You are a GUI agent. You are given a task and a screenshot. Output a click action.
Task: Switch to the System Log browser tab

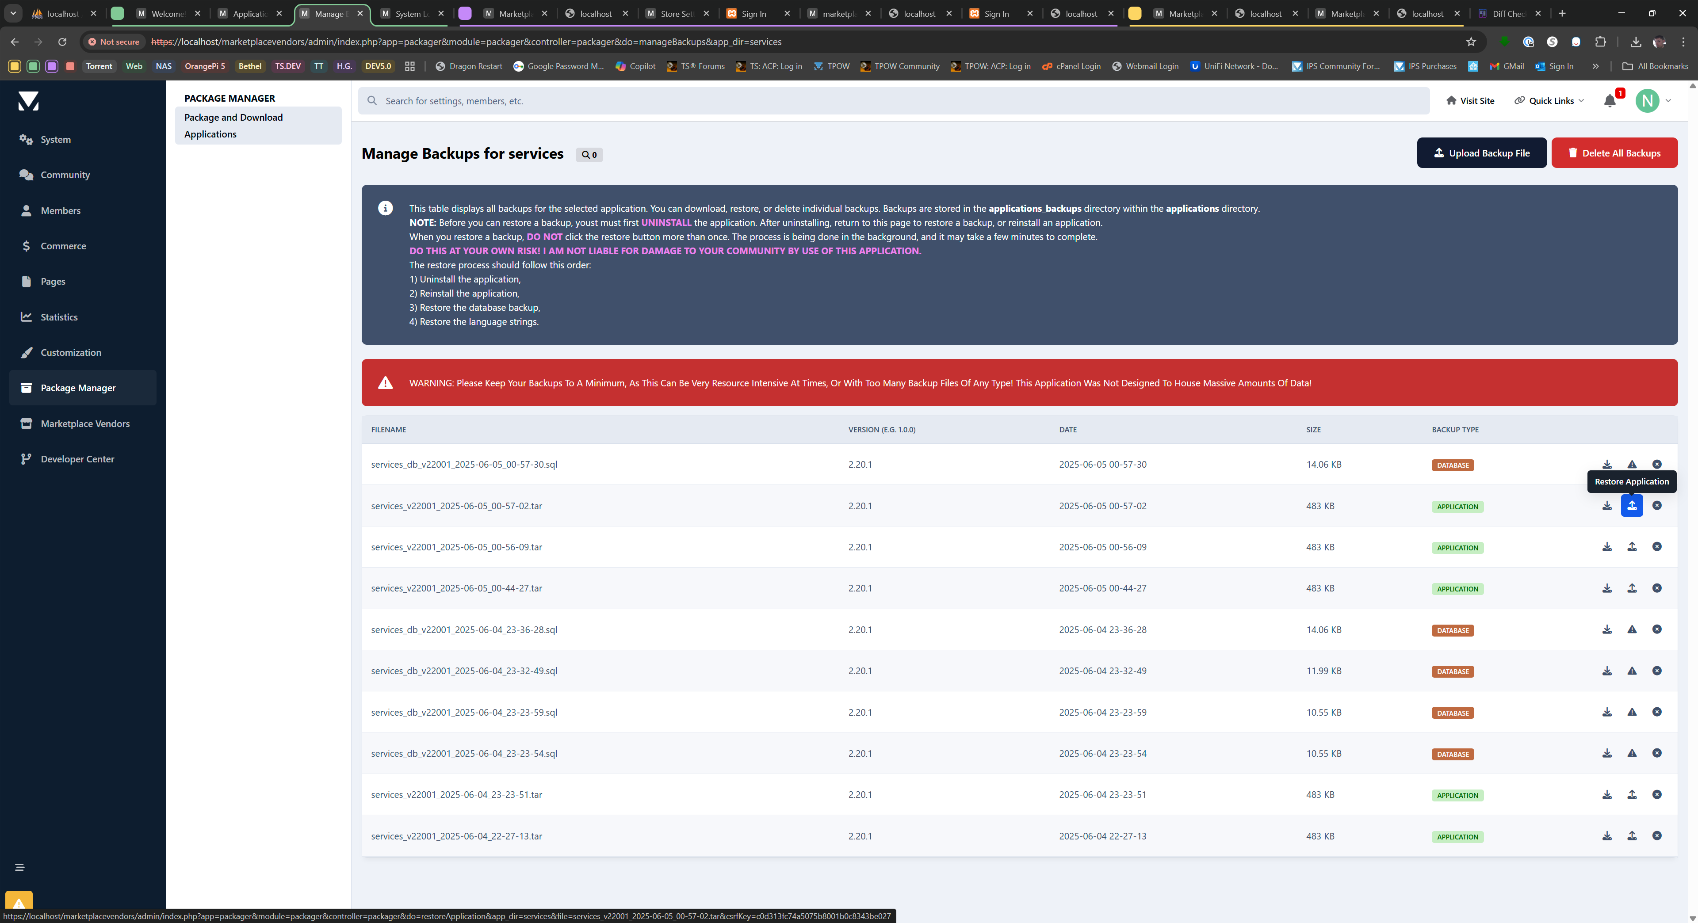[412, 13]
